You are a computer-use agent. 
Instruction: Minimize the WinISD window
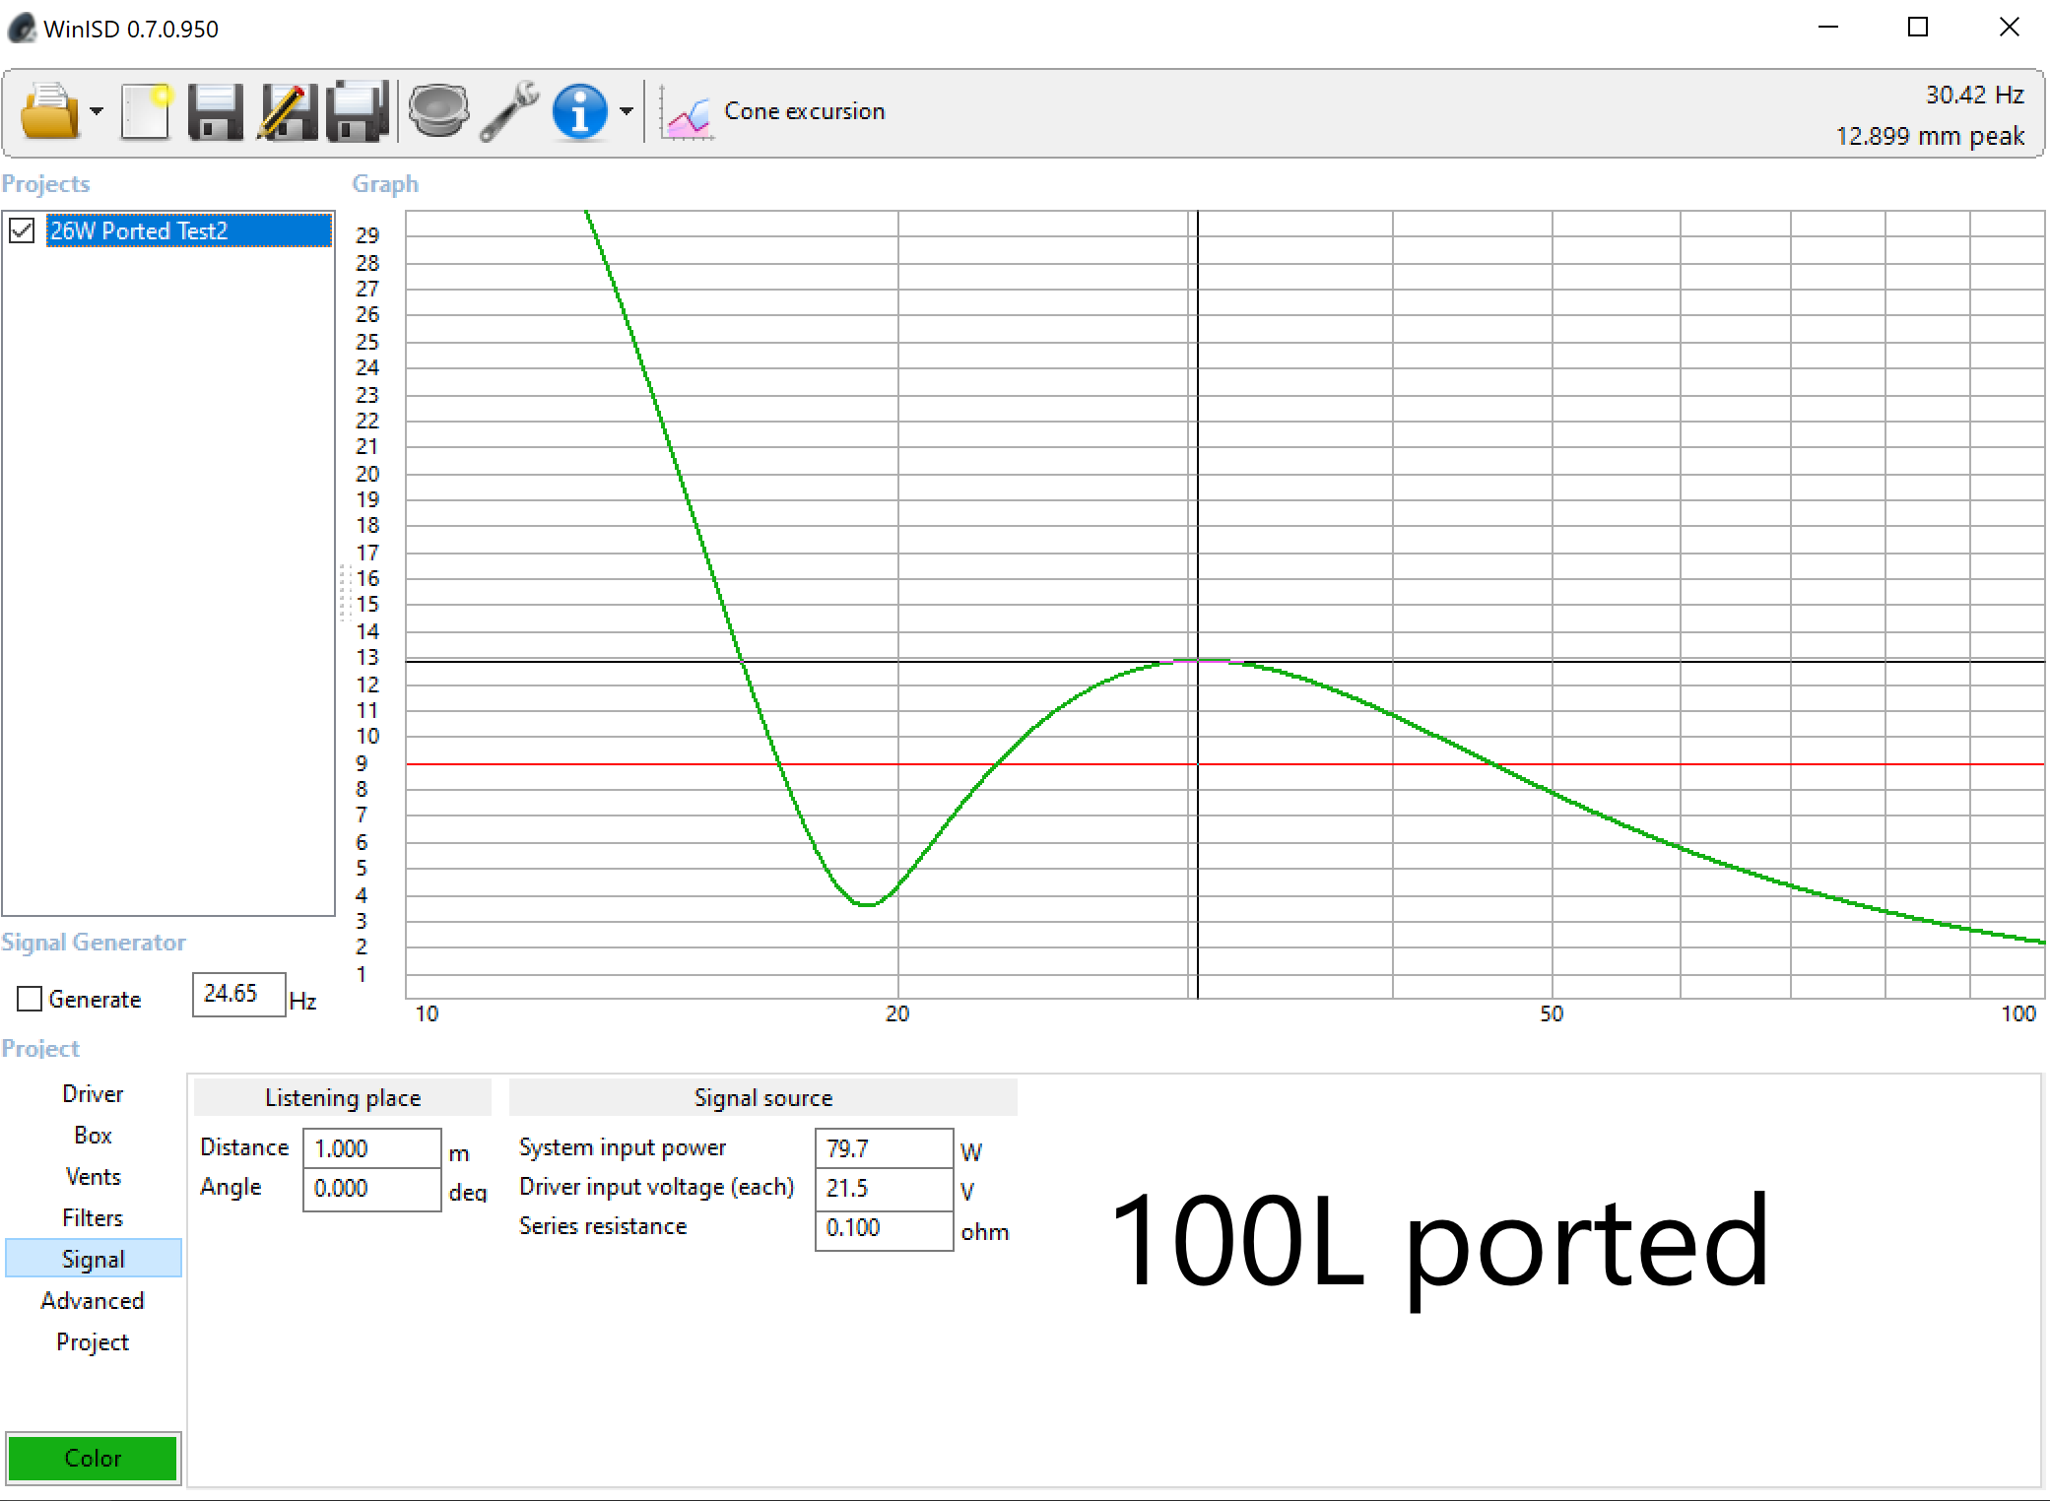coord(1828,28)
